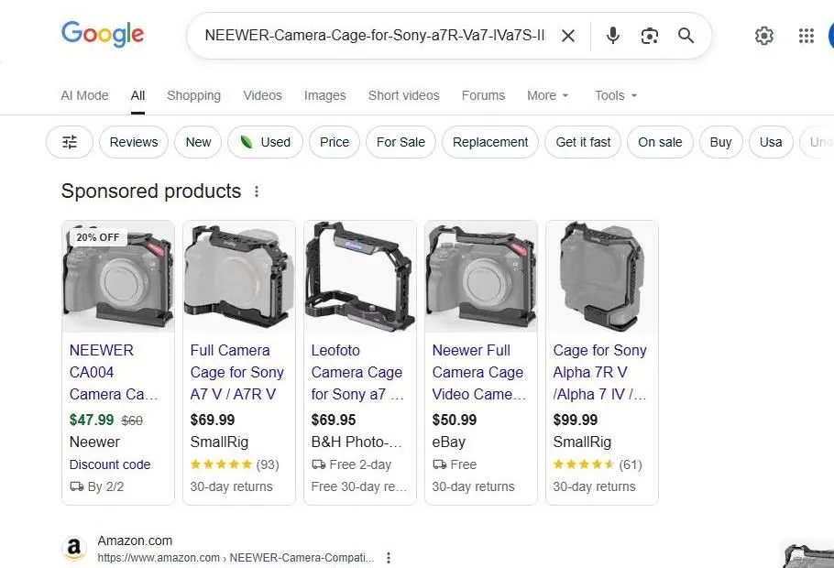Image resolution: width=834 pixels, height=568 pixels.
Task: Open Google Lens camera search
Action: 650,36
